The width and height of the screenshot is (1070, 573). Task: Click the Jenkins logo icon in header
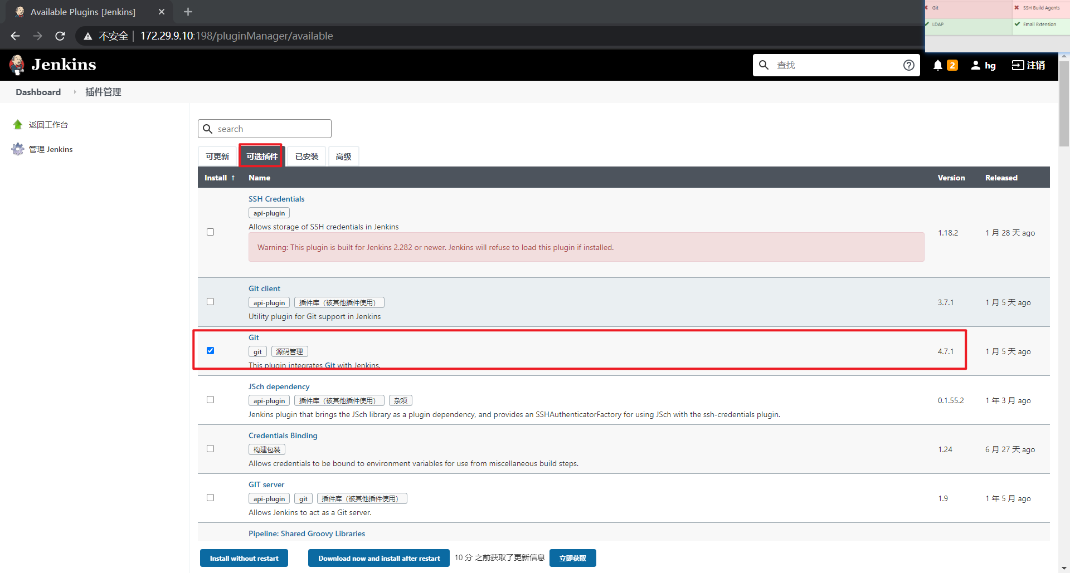pyautogui.click(x=17, y=65)
